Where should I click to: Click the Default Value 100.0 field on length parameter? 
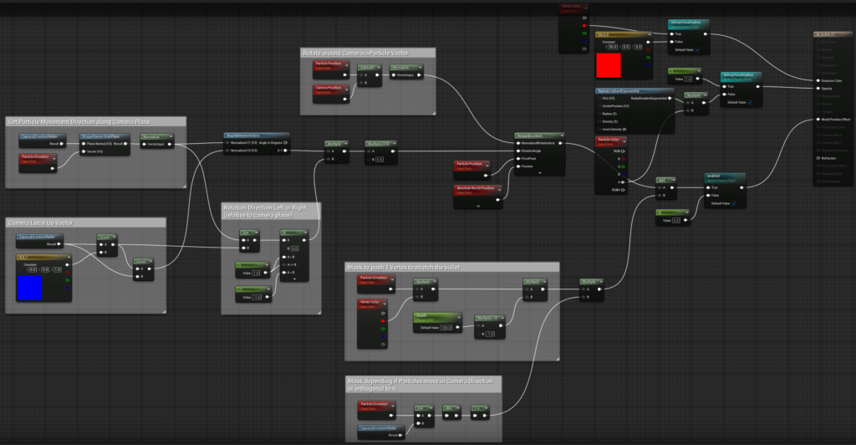pos(446,328)
